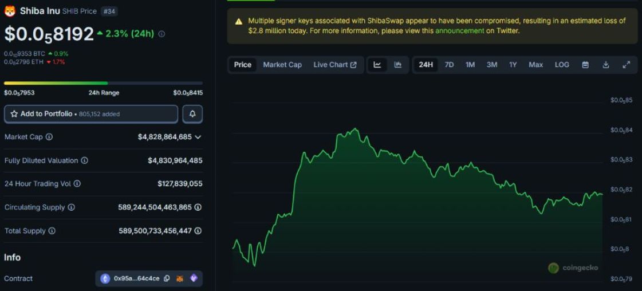642x291 pixels.
Task: Copy the contract address icon
Action: point(167,278)
